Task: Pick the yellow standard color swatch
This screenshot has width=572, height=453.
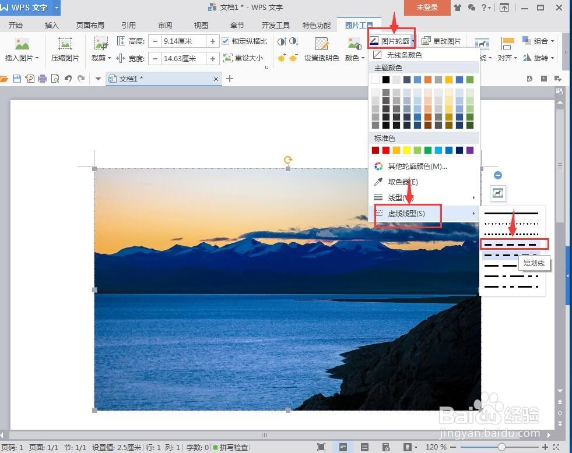Action: (407, 150)
